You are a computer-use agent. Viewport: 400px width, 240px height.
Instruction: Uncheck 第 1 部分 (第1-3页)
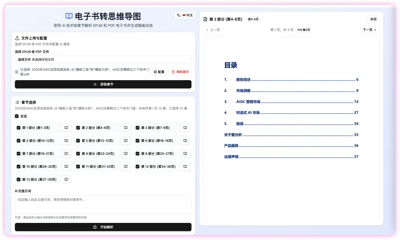[x=19, y=128]
